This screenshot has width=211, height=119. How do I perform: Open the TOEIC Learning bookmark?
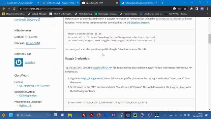pos(83,14)
